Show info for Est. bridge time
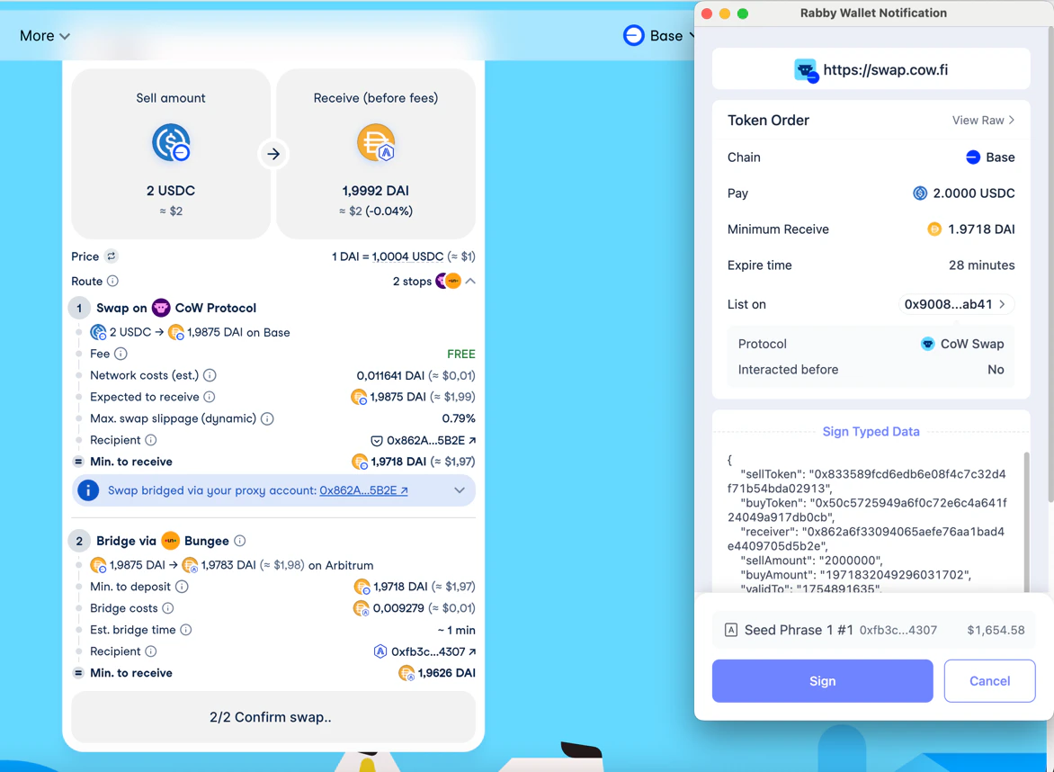Viewport: 1054px width, 772px height. click(186, 630)
